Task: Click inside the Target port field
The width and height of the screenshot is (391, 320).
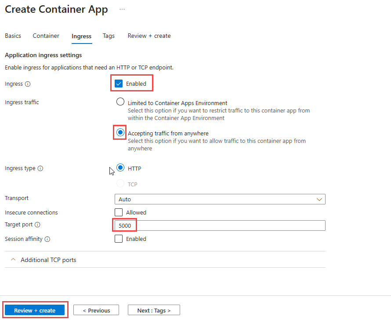Action: click(x=176, y=225)
